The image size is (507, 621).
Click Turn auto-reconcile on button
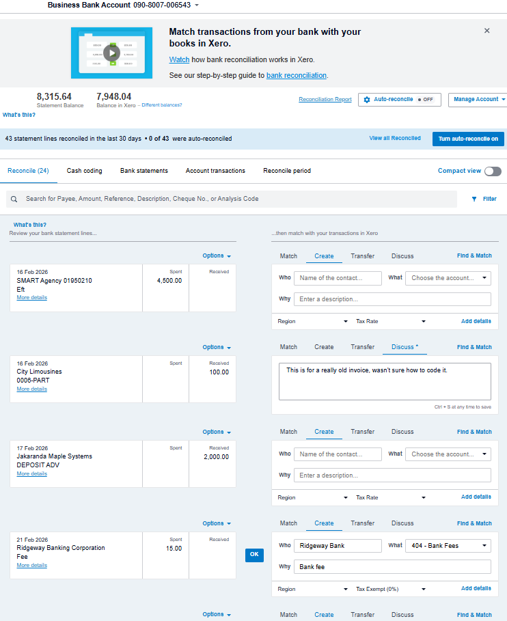click(x=468, y=139)
